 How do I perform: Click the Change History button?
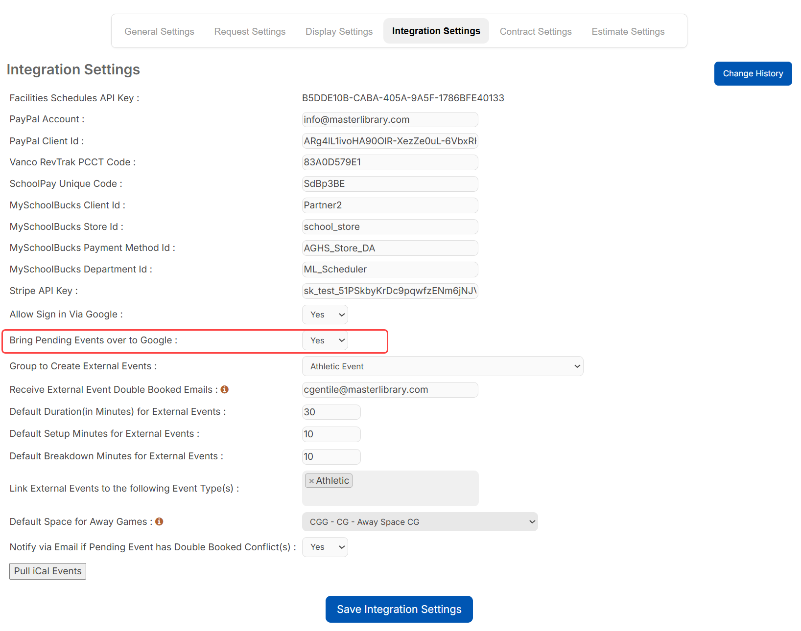tap(753, 73)
